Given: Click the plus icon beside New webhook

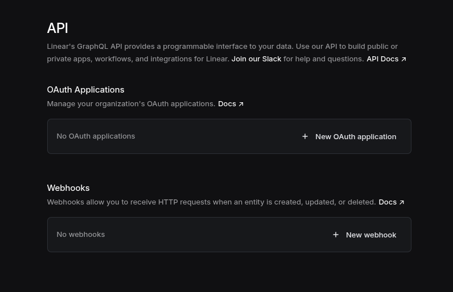Looking at the screenshot, I should pos(336,235).
